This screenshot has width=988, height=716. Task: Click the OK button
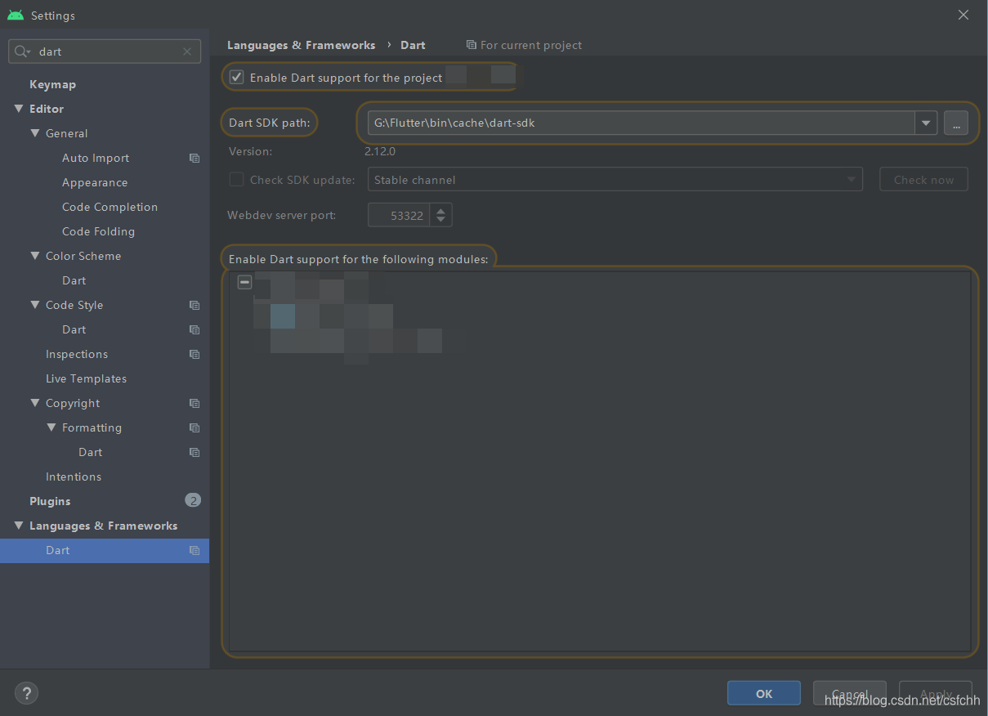pos(764,693)
